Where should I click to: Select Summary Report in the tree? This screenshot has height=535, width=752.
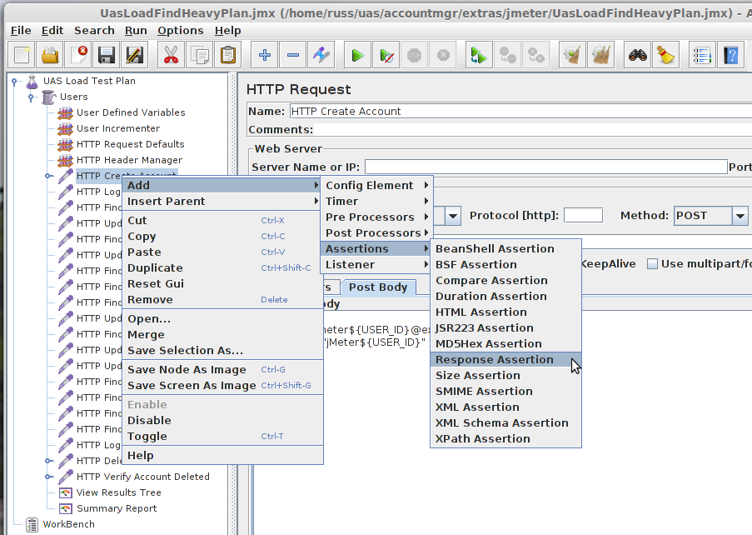[x=117, y=508]
